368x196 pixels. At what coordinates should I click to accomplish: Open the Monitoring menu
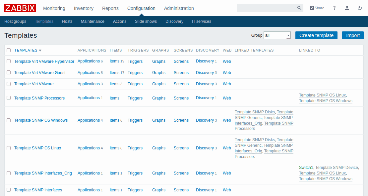[54, 8]
